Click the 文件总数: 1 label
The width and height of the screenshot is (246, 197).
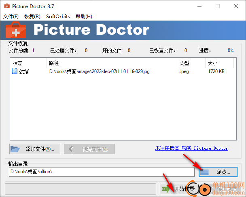(x=21, y=50)
